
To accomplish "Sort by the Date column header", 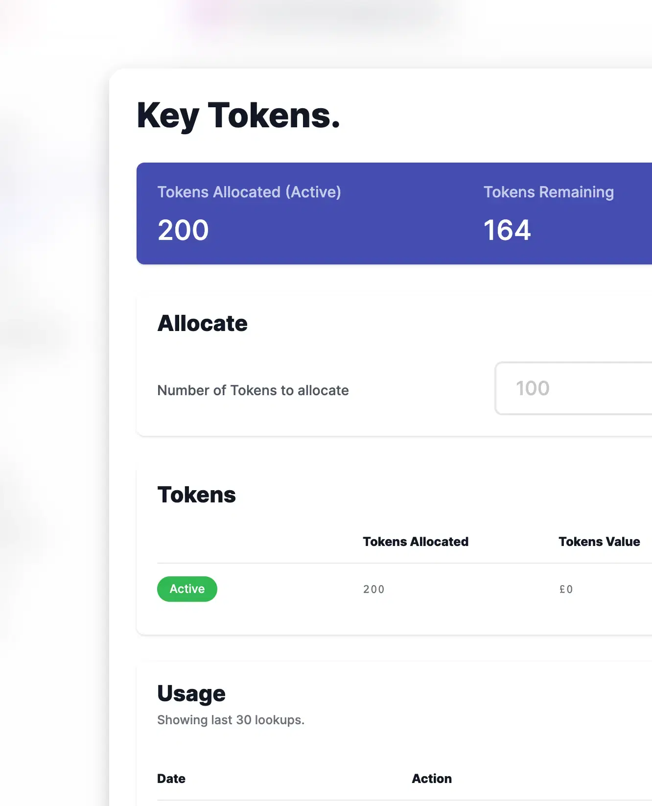I will pyautogui.click(x=171, y=779).
